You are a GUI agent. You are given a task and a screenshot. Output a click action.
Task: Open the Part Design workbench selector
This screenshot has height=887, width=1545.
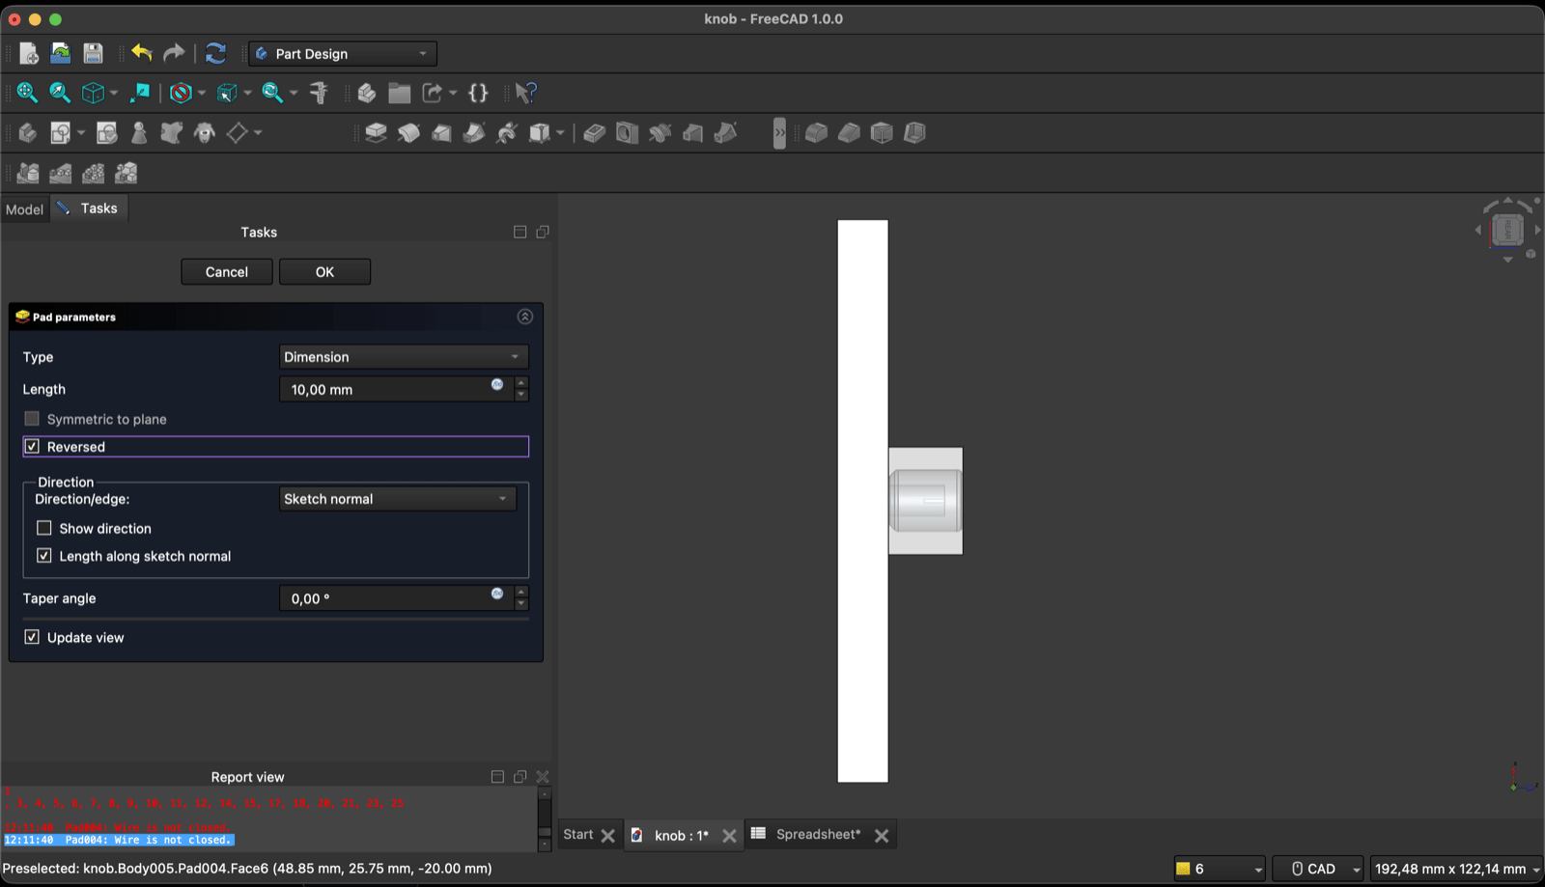(x=343, y=54)
